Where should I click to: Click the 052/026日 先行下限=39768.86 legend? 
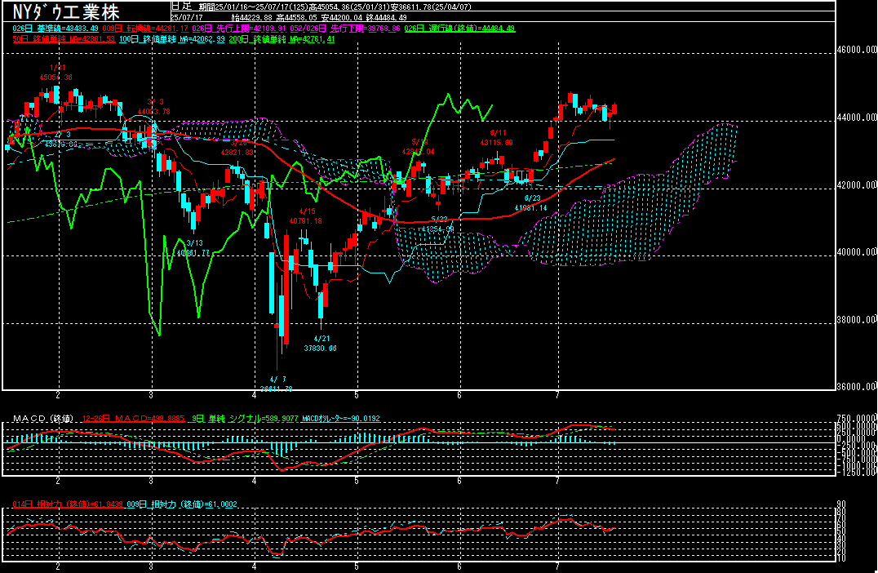point(345,28)
